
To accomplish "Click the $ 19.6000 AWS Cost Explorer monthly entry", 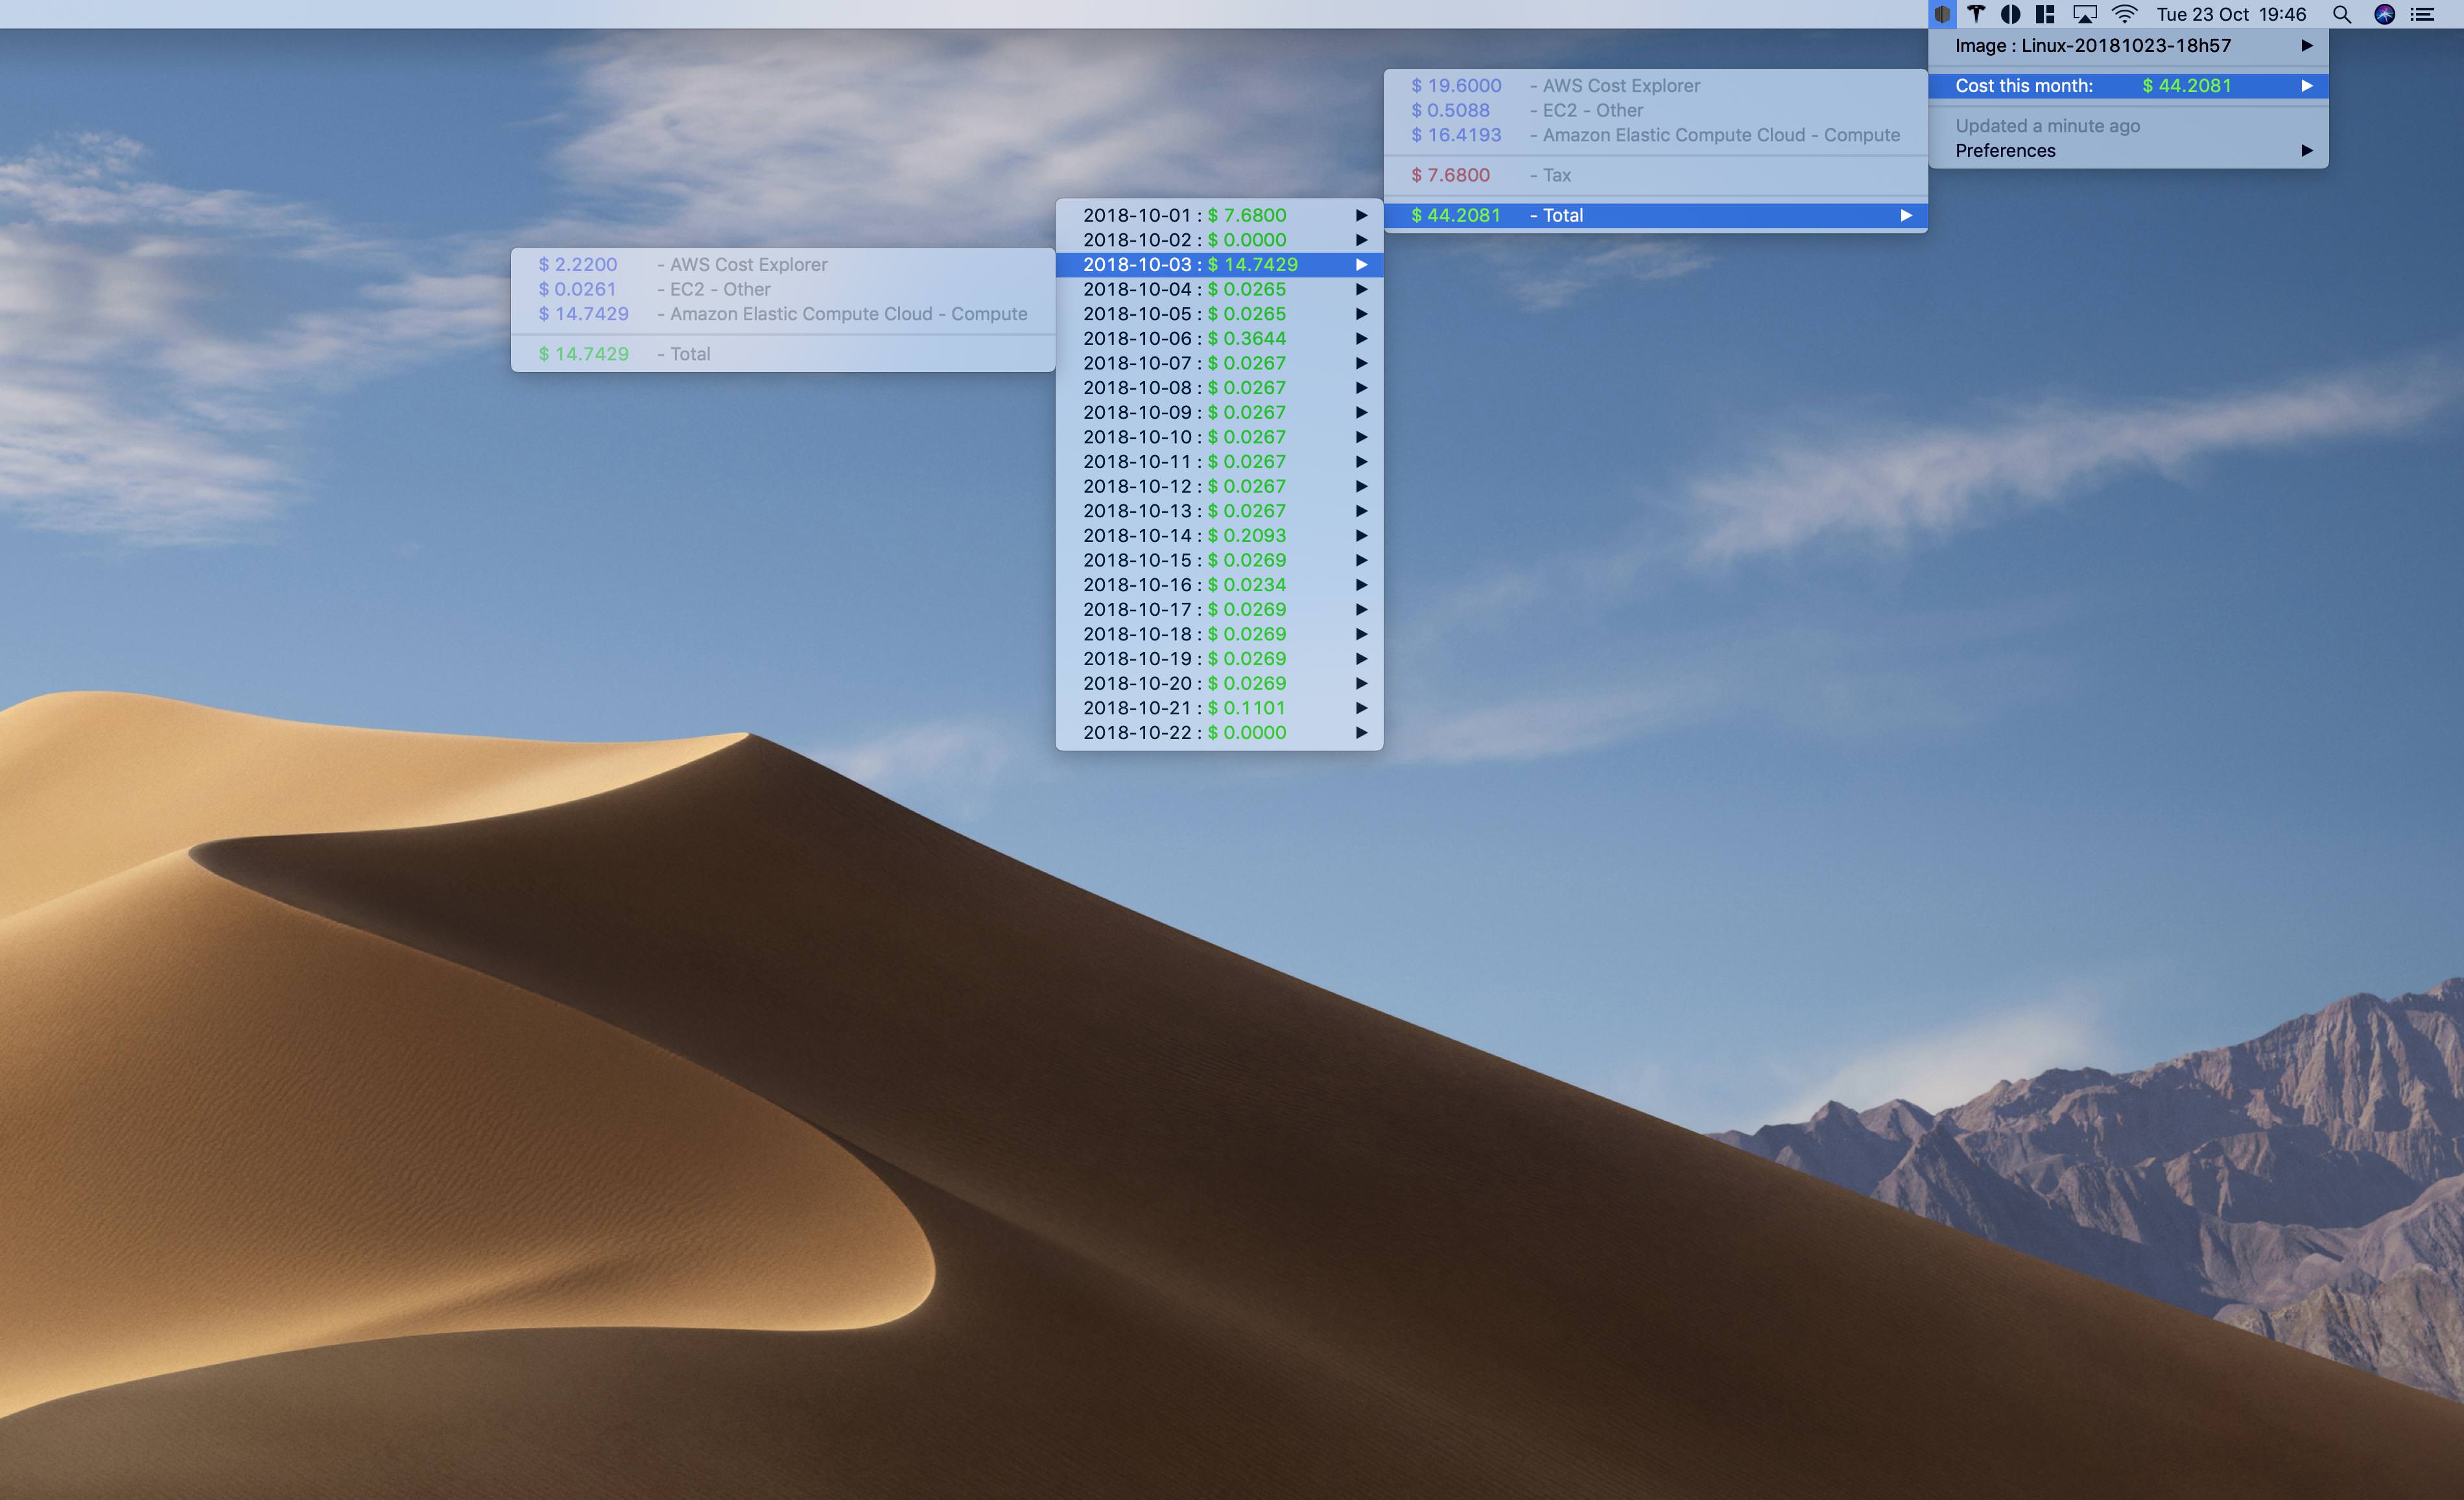I will [1655, 86].
